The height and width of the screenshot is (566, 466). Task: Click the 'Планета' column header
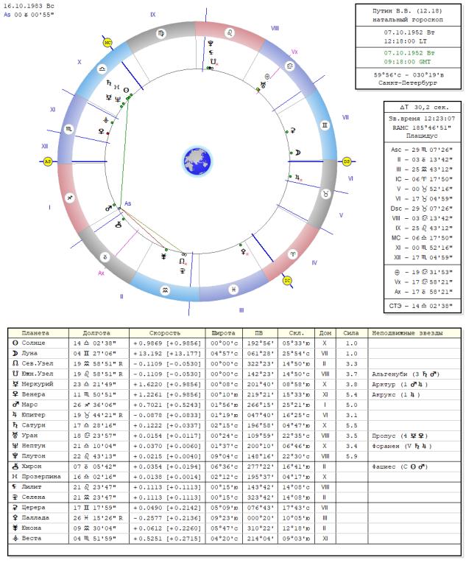35,332
